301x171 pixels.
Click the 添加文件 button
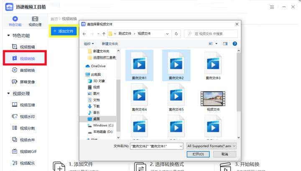click(64, 31)
